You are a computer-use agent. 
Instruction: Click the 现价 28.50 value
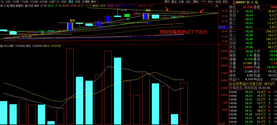coord(249,52)
